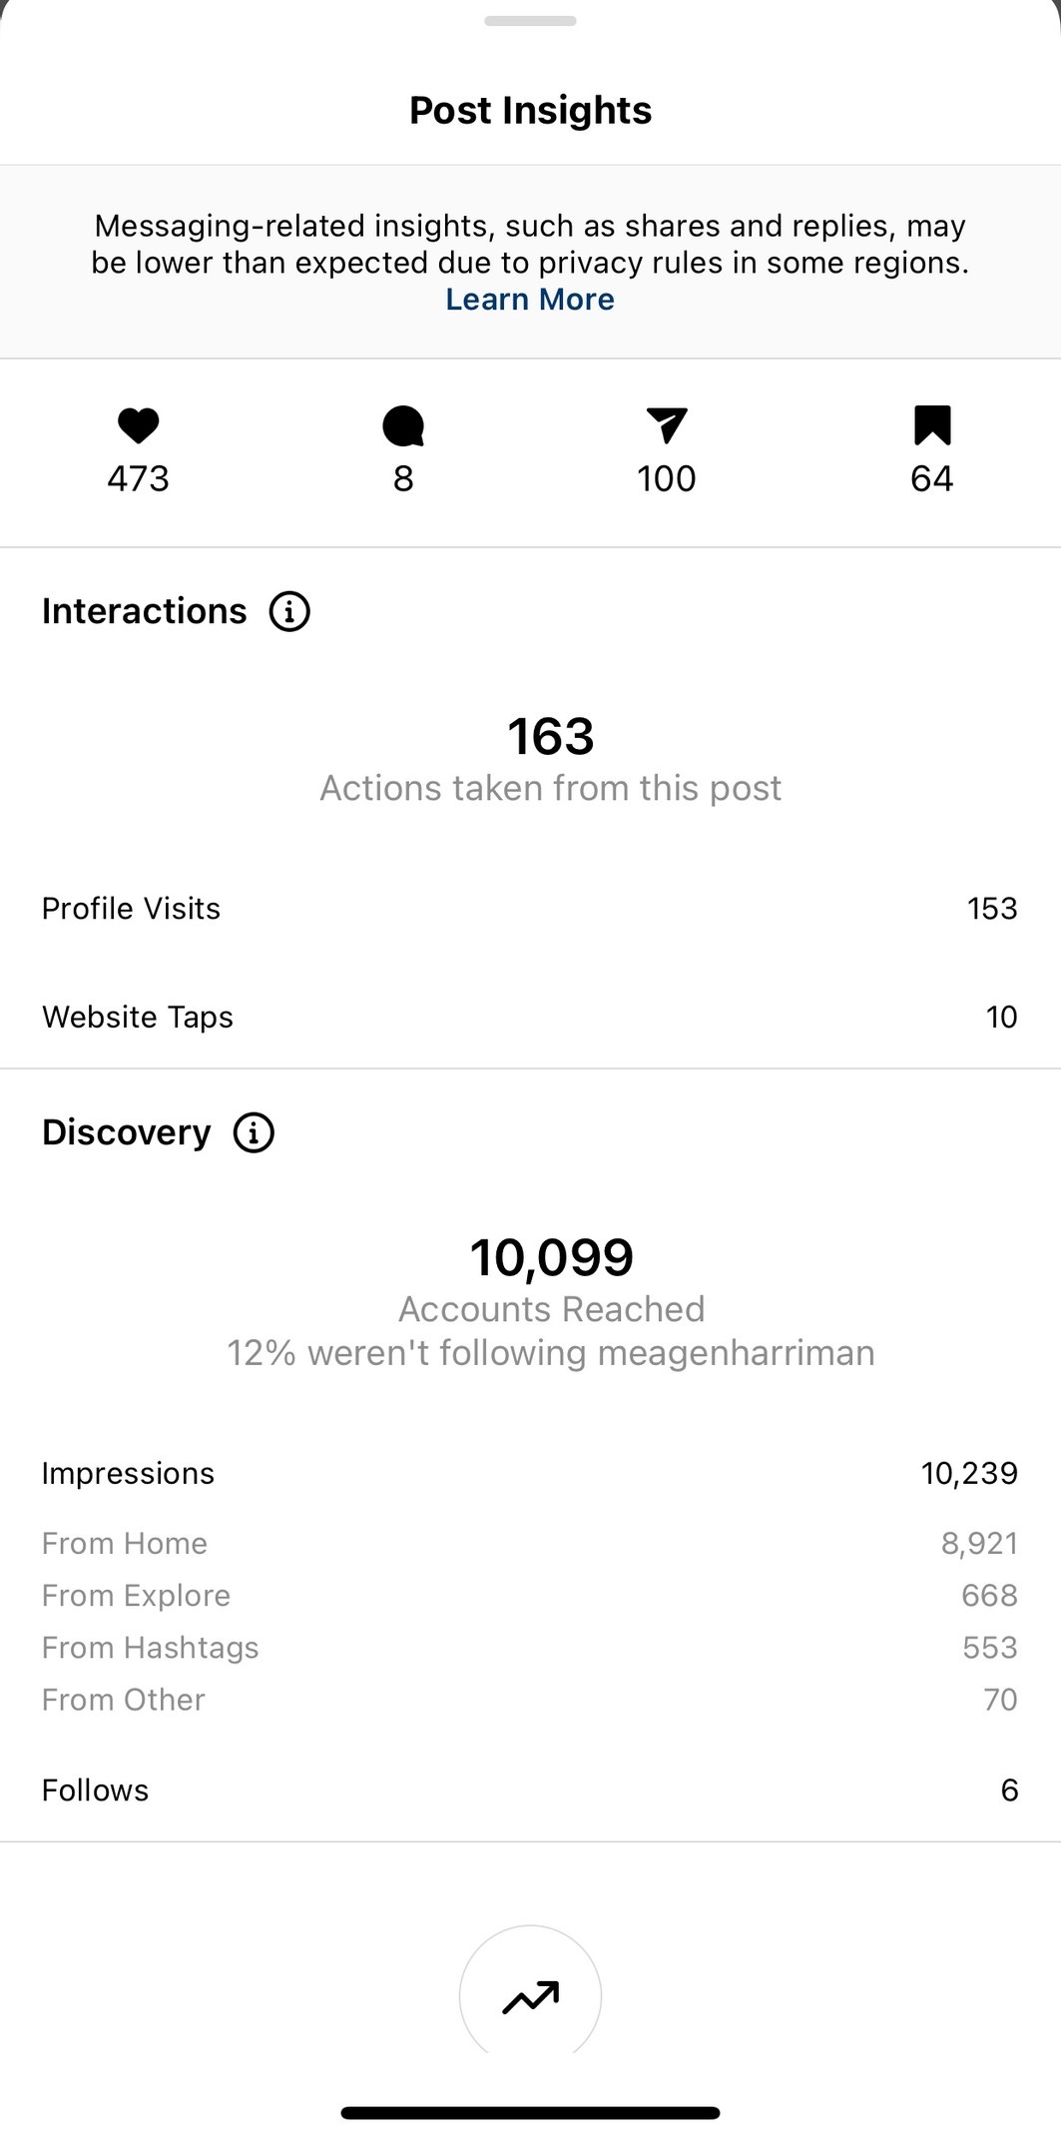1061x2139 pixels.
Task: Tap the heart likes icon
Action: pos(138,426)
